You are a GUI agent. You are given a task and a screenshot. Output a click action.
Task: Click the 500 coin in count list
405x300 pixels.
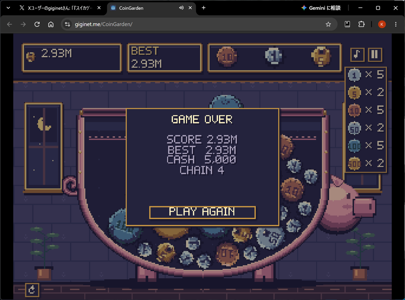coord(354,164)
